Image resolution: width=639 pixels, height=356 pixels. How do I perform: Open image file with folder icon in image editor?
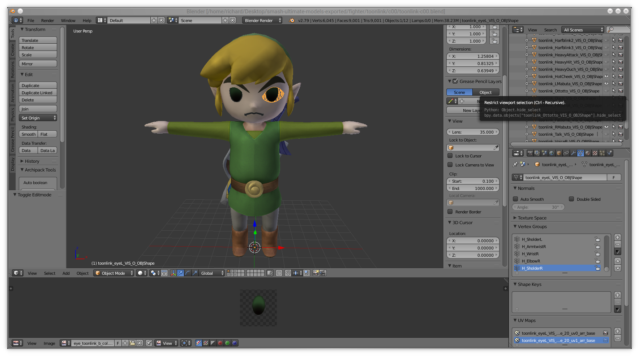click(x=132, y=343)
